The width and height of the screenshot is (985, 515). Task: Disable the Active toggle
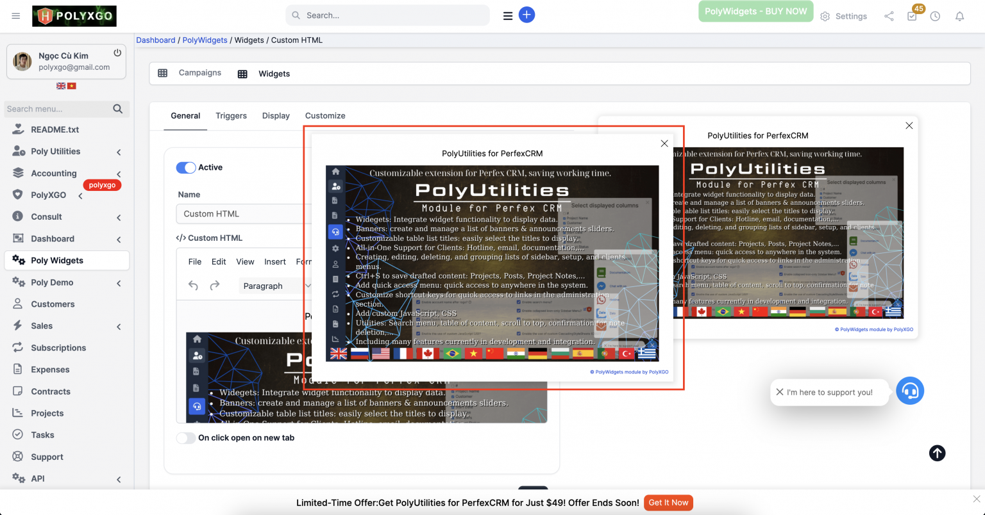[185, 167]
